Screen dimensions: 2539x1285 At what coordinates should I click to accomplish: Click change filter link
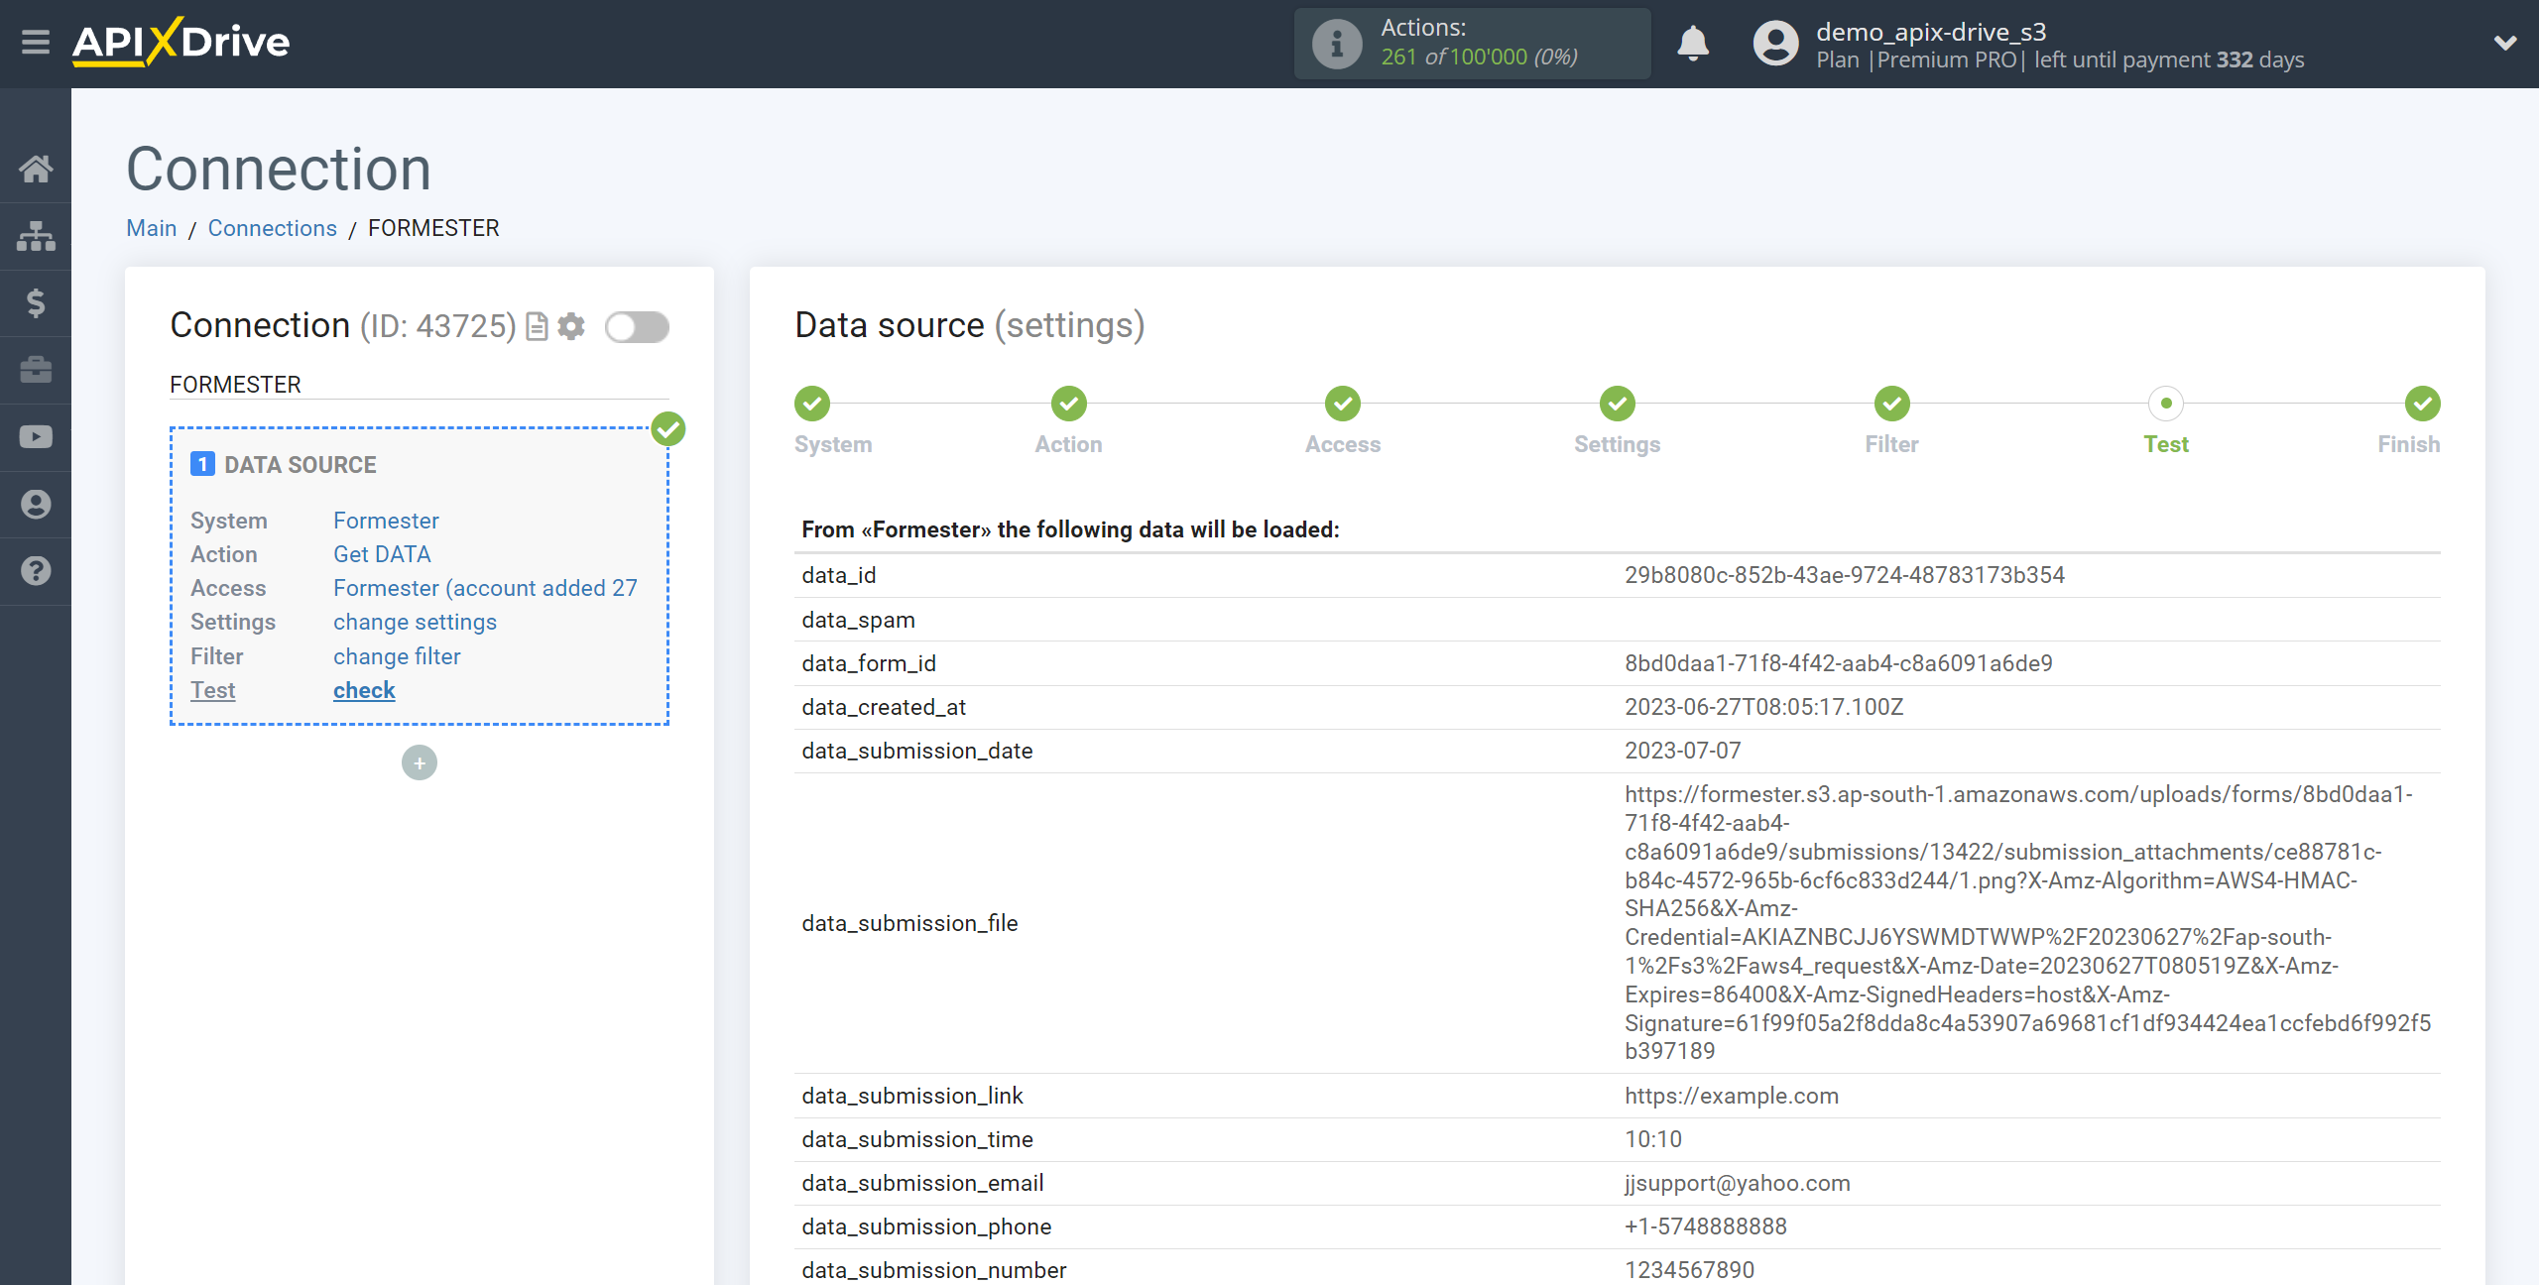coord(397,656)
